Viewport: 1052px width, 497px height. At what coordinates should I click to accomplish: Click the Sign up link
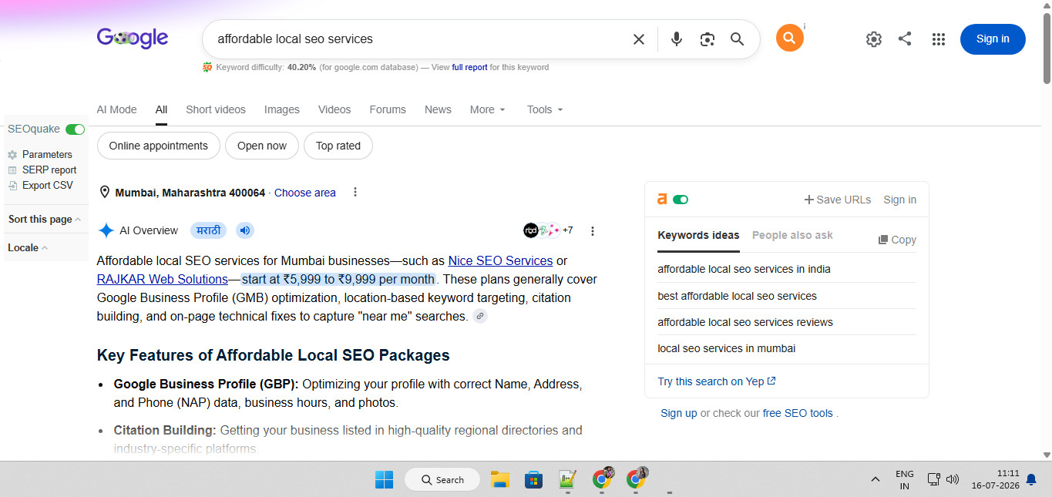(x=679, y=413)
